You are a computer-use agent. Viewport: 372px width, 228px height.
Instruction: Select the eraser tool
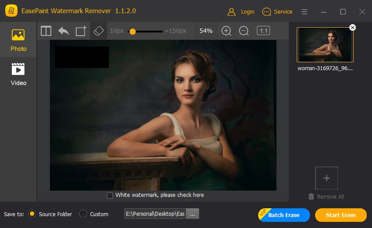[98, 31]
